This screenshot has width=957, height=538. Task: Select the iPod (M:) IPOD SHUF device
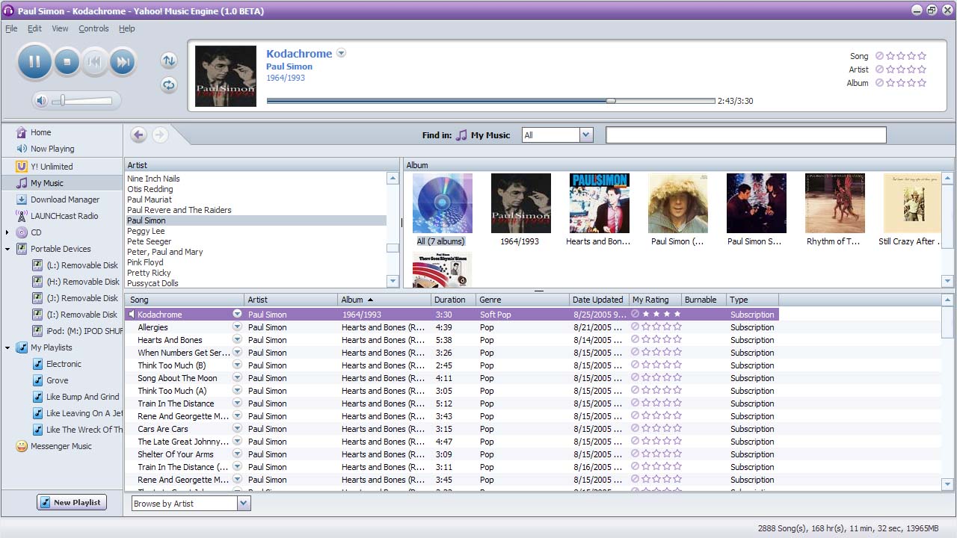tap(77, 331)
